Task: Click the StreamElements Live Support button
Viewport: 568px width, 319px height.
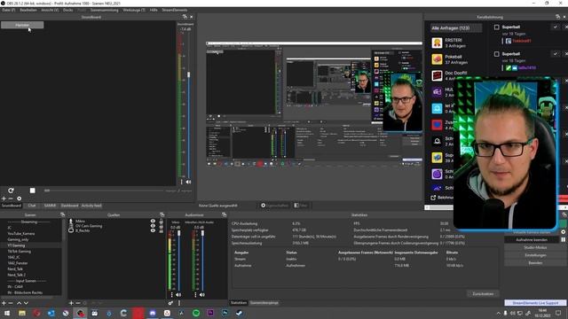Action: pyautogui.click(x=535, y=303)
